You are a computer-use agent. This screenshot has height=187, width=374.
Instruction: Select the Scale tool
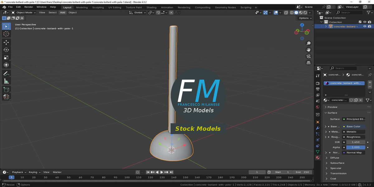click(x=6, y=57)
